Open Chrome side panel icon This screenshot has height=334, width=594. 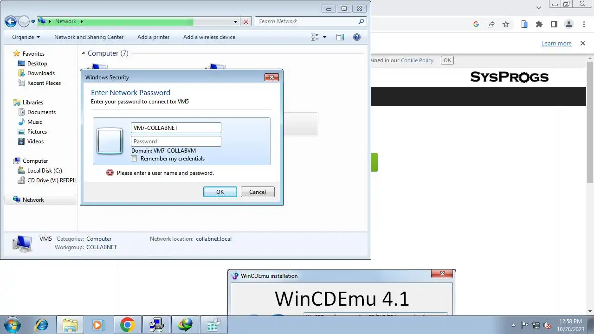[x=554, y=24]
